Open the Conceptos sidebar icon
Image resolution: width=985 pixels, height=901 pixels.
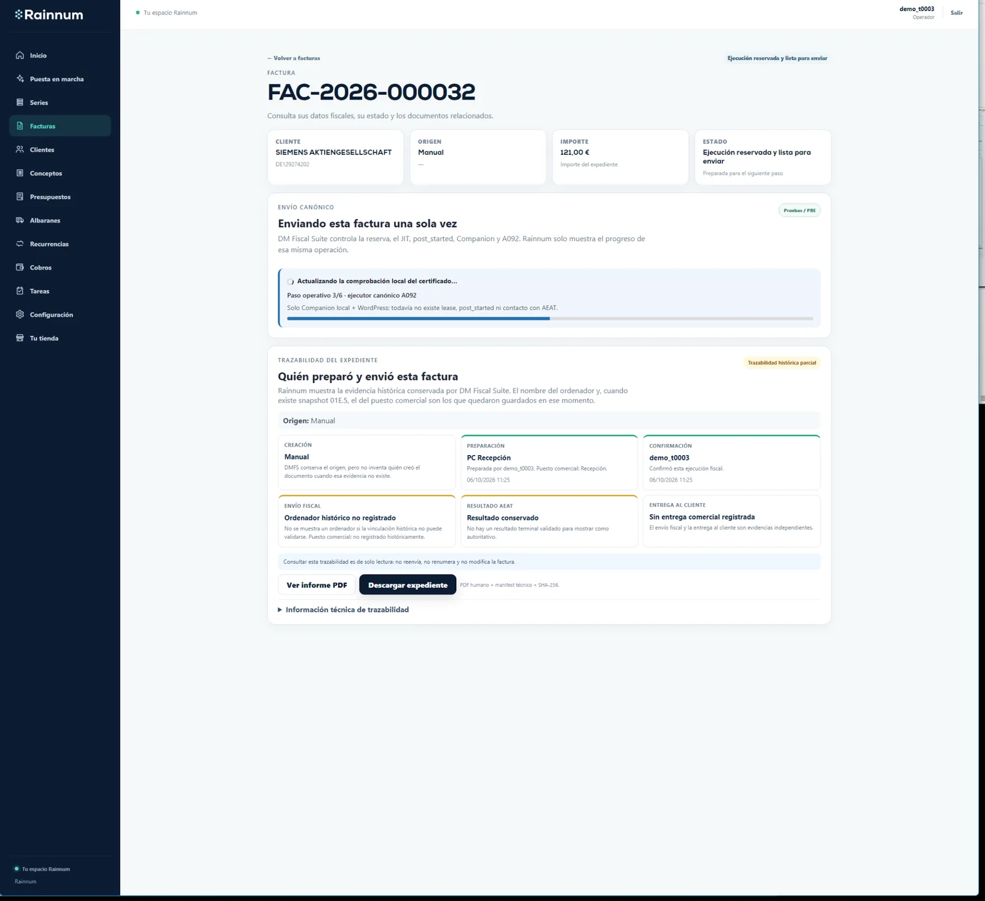20,173
